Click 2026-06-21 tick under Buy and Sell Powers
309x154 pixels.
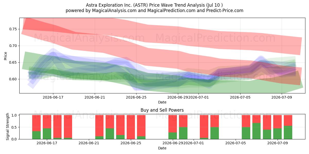tap(89, 143)
